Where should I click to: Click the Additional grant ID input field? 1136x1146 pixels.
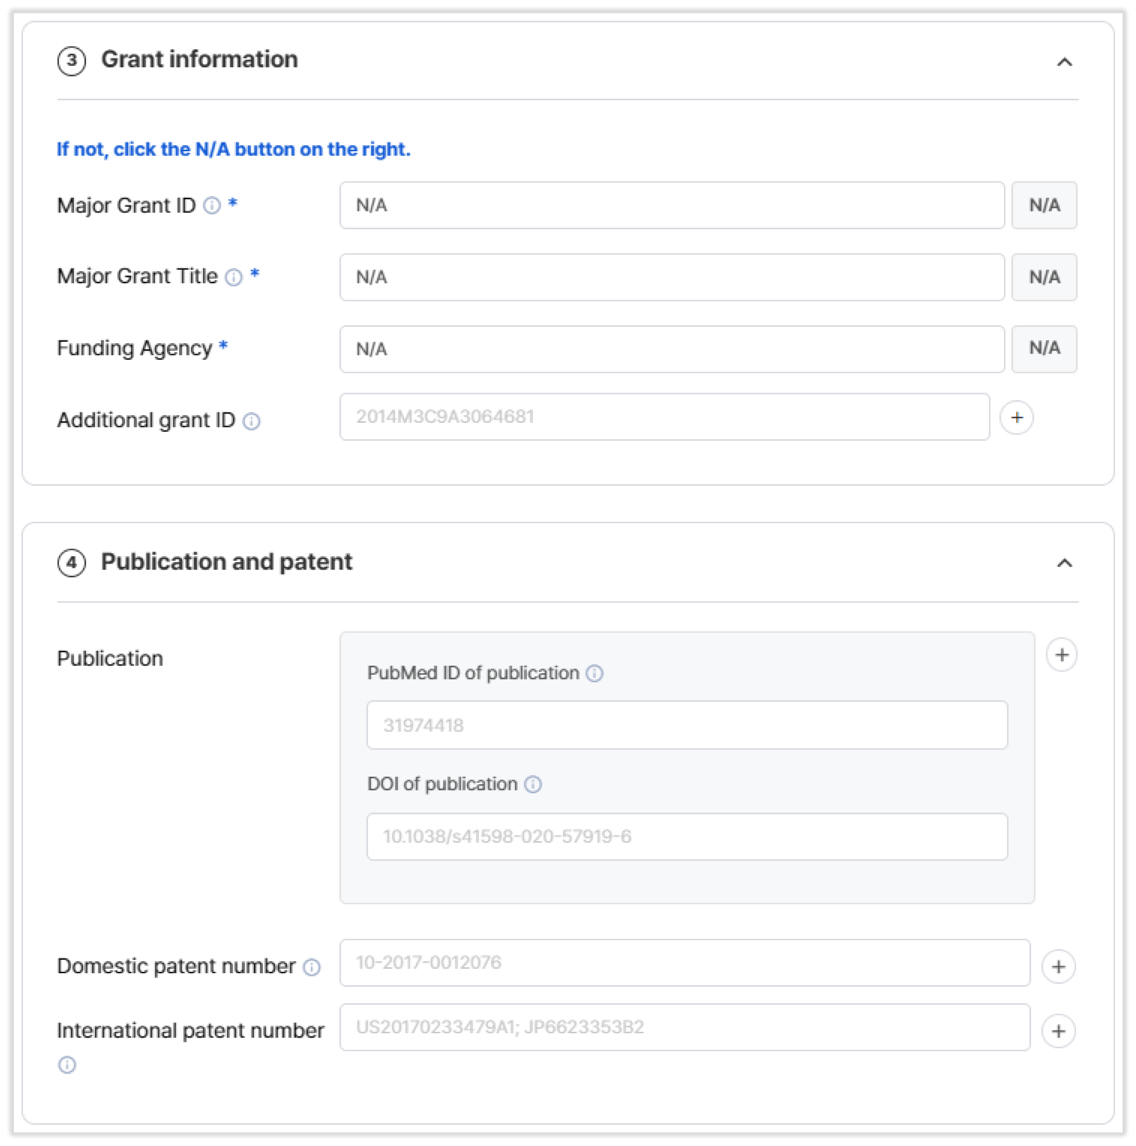pos(664,417)
